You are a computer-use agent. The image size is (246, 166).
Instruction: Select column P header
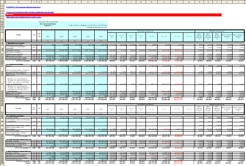177,2
